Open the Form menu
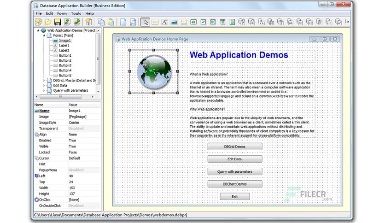Screen dimensions: 385x223 pyautogui.click(x=62, y=13)
